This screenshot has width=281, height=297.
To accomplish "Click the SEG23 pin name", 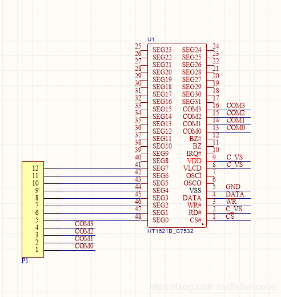I will (x=162, y=50).
